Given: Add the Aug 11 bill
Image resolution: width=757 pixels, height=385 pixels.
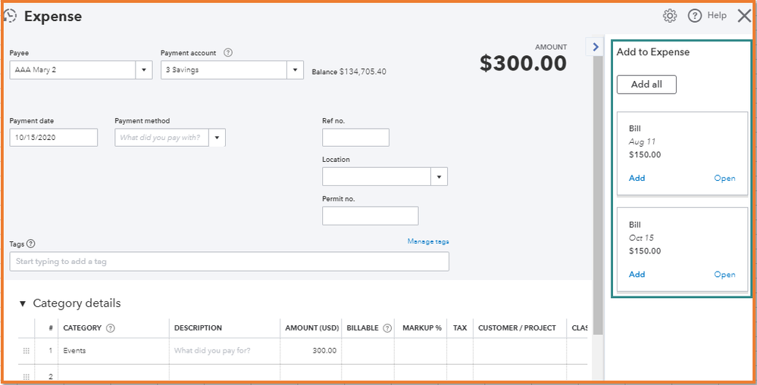Looking at the screenshot, I should pyautogui.click(x=637, y=179).
